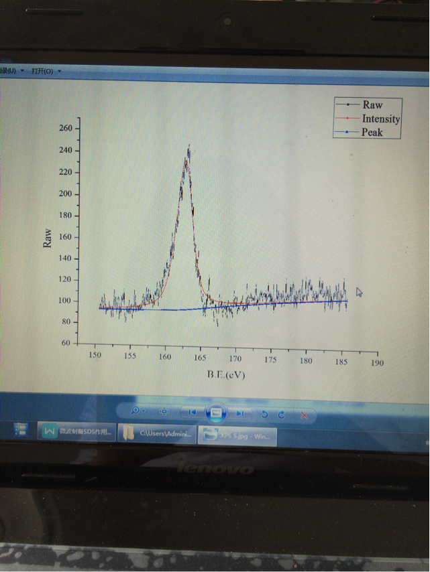Open the 录(U) dropdown menu

(11, 71)
